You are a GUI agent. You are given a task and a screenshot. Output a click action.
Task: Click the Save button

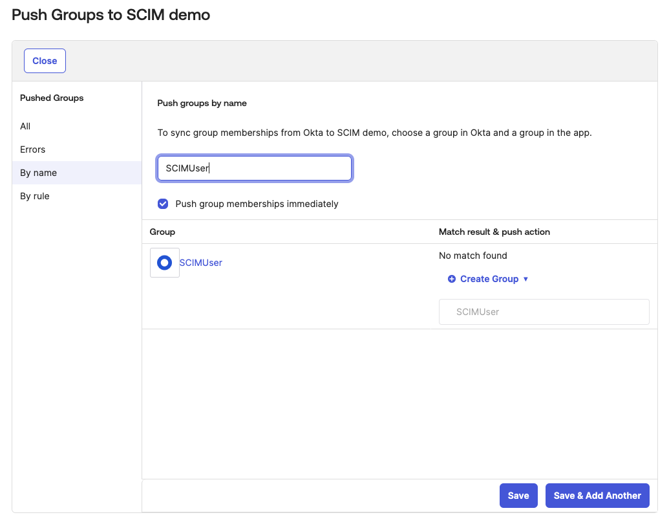tap(518, 496)
